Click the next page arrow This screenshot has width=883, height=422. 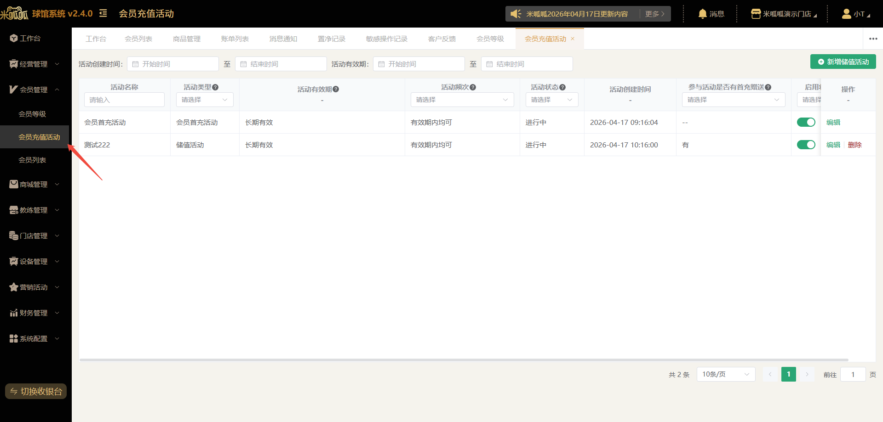tap(807, 374)
